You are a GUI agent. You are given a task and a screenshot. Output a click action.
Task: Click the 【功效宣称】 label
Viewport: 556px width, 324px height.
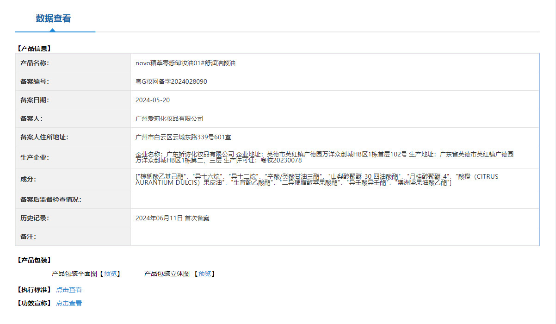(34, 303)
